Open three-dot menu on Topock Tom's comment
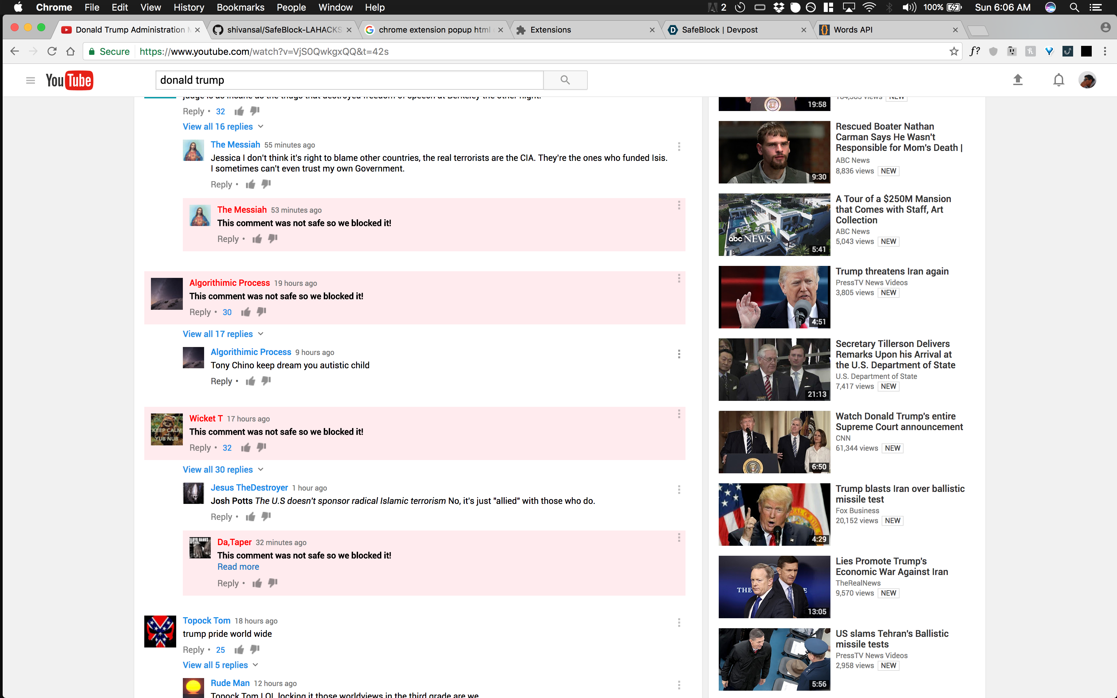Viewport: 1117px width, 698px height. [x=679, y=623]
